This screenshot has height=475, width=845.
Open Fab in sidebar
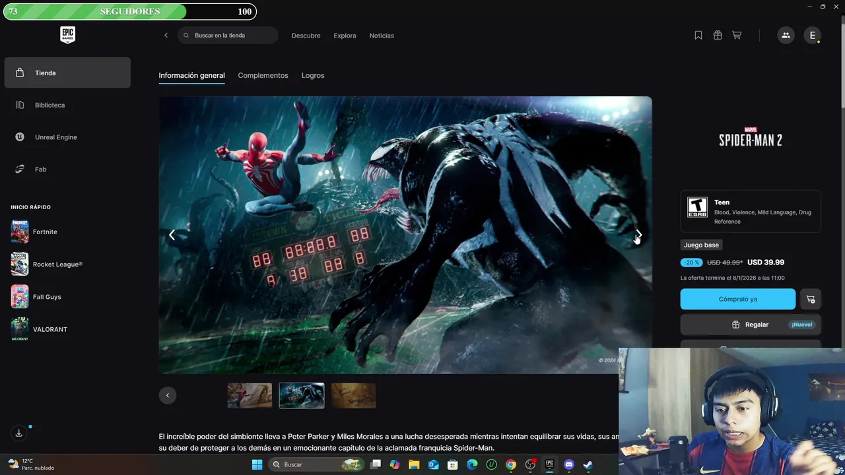pyautogui.click(x=67, y=170)
